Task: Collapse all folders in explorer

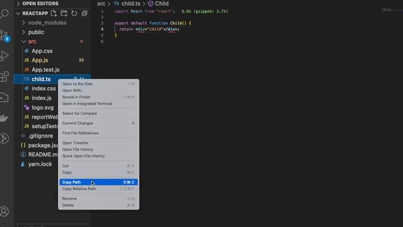Action: coord(84,13)
